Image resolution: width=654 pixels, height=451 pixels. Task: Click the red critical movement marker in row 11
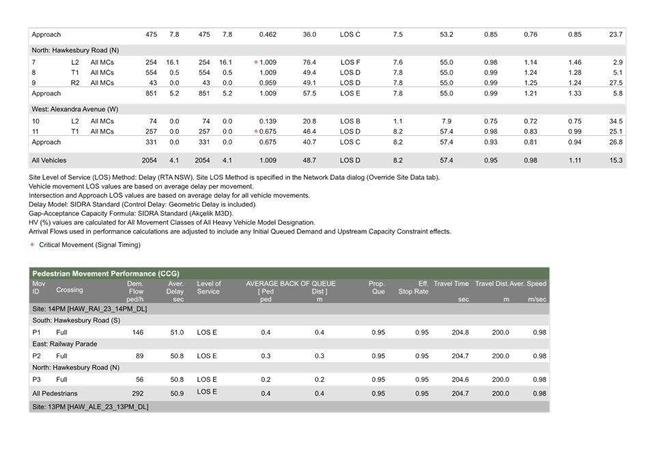point(256,131)
